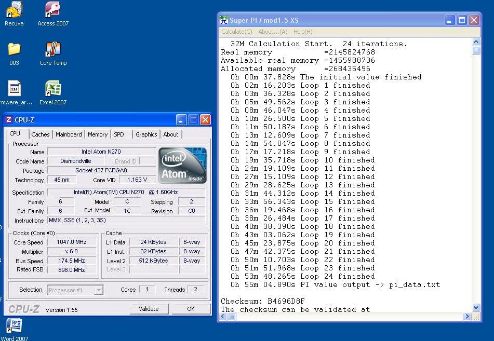The height and width of the screenshot is (341, 494).
Task: Click the MMX, SSE instructions field
Action: click(126, 220)
